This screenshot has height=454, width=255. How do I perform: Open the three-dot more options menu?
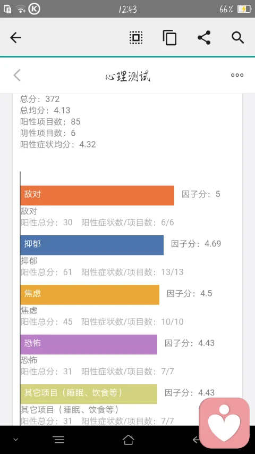237,75
